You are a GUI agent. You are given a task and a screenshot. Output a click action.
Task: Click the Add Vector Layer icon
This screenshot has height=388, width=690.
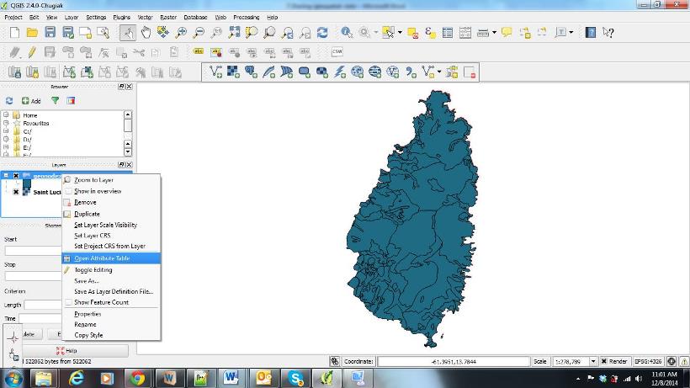(217, 72)
